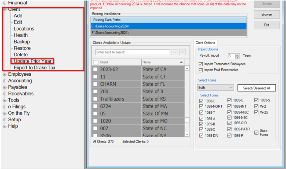
Task: Click the grayed Update button
Action: (267, 4)
